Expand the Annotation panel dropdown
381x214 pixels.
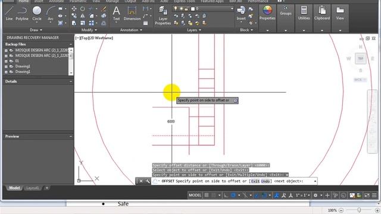[131, 30]
